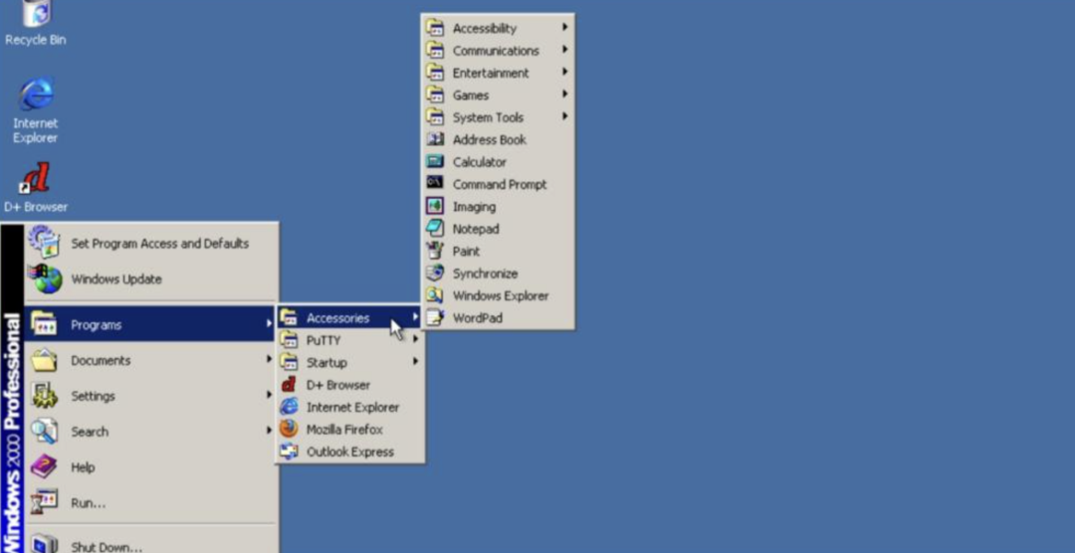The width and height of the screenshot is (1075, 553).
Task: Click the Run icon
Action: click(45, 502)
